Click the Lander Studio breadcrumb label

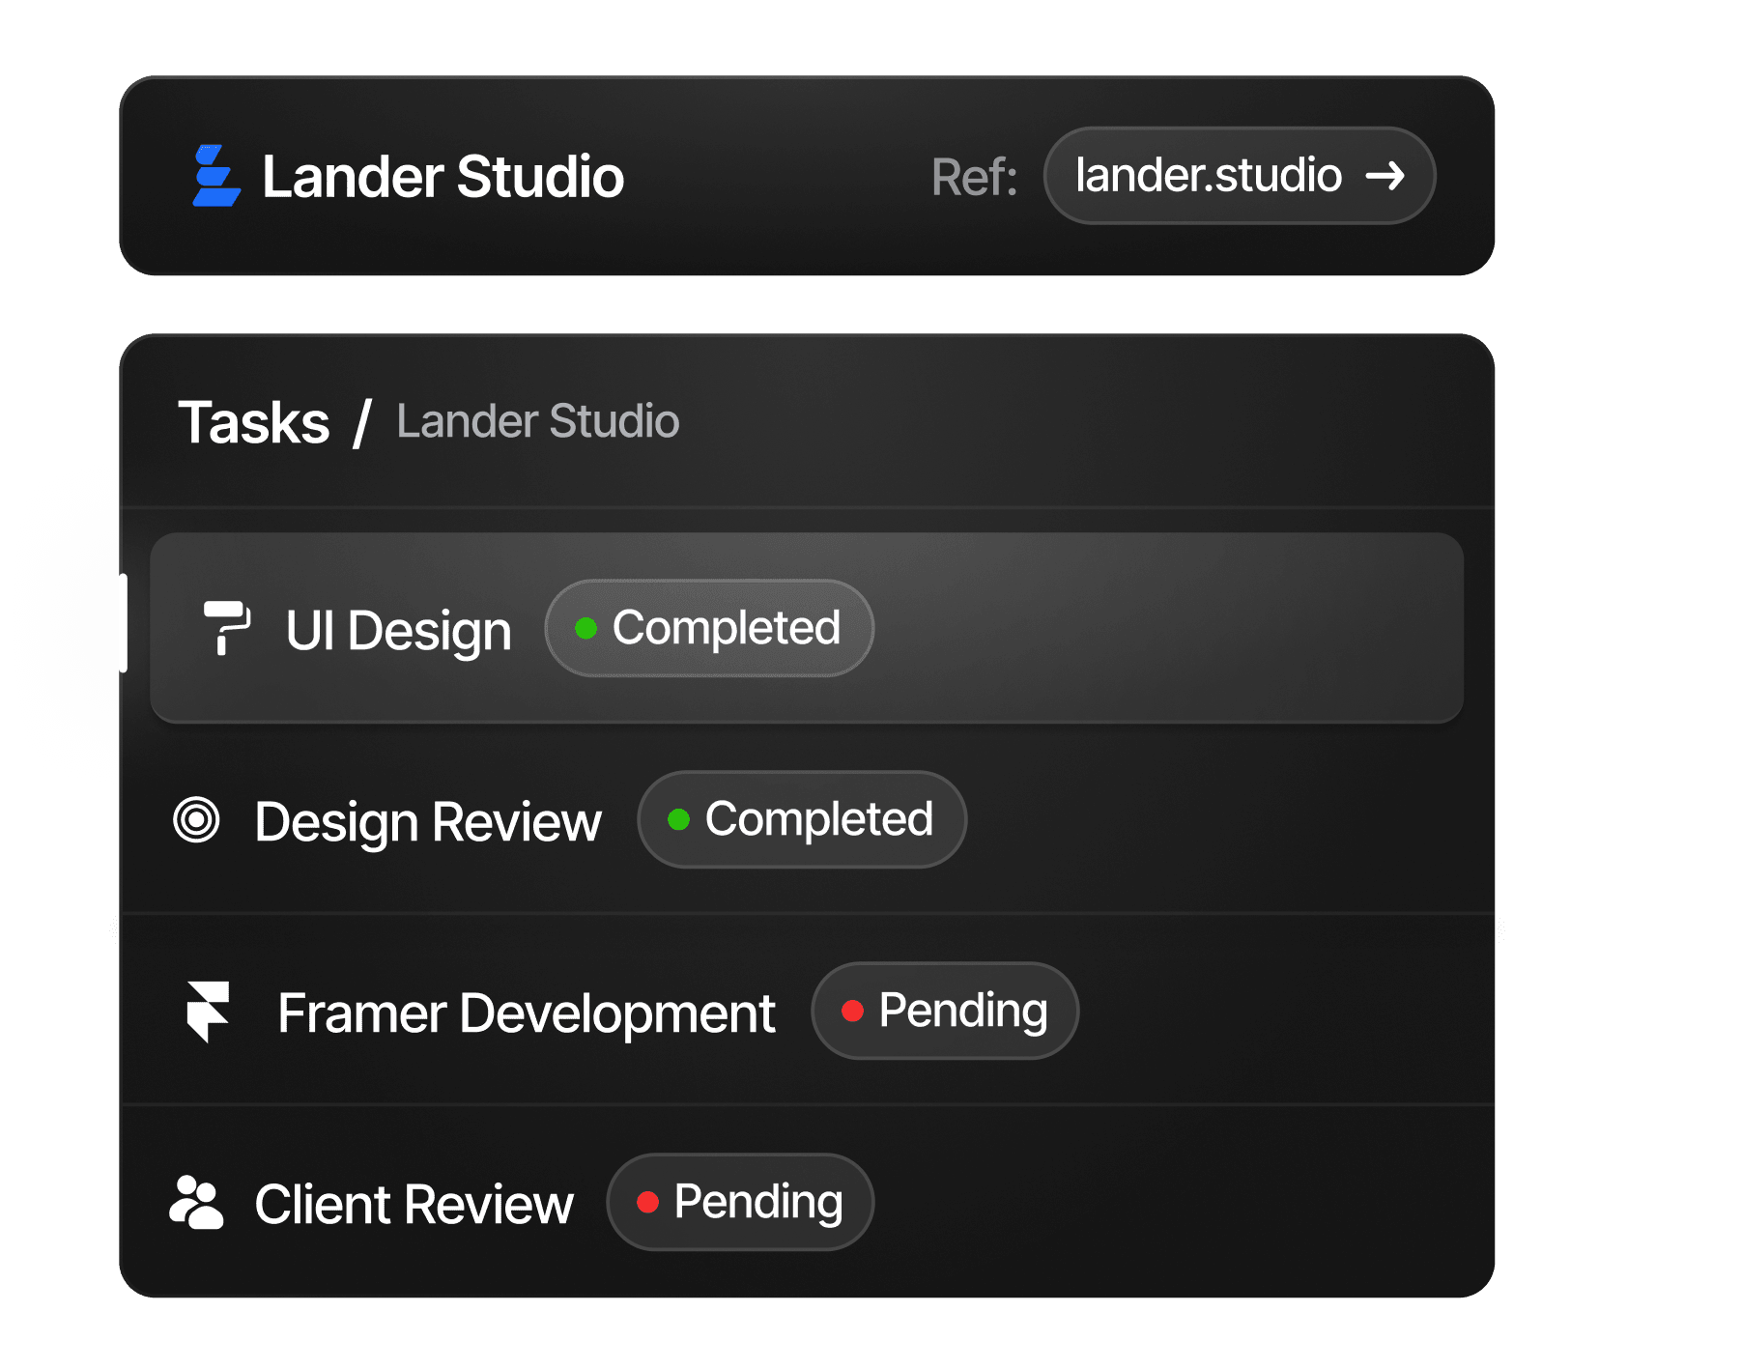point(537,421)
